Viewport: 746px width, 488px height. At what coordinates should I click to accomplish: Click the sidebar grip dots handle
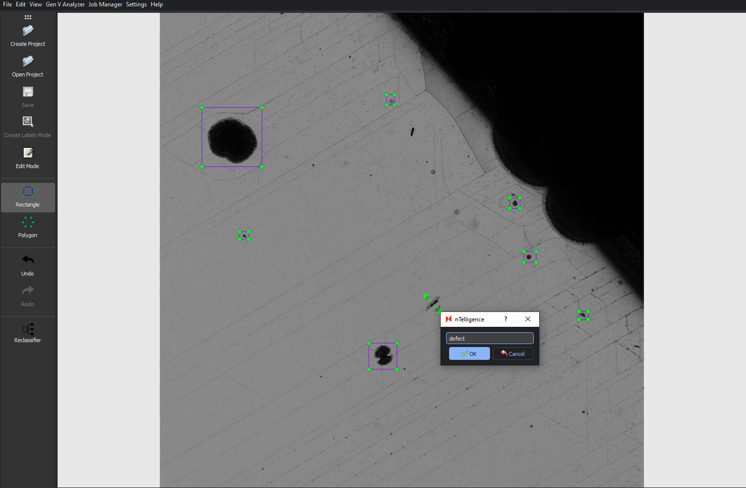tap(28, 17)
